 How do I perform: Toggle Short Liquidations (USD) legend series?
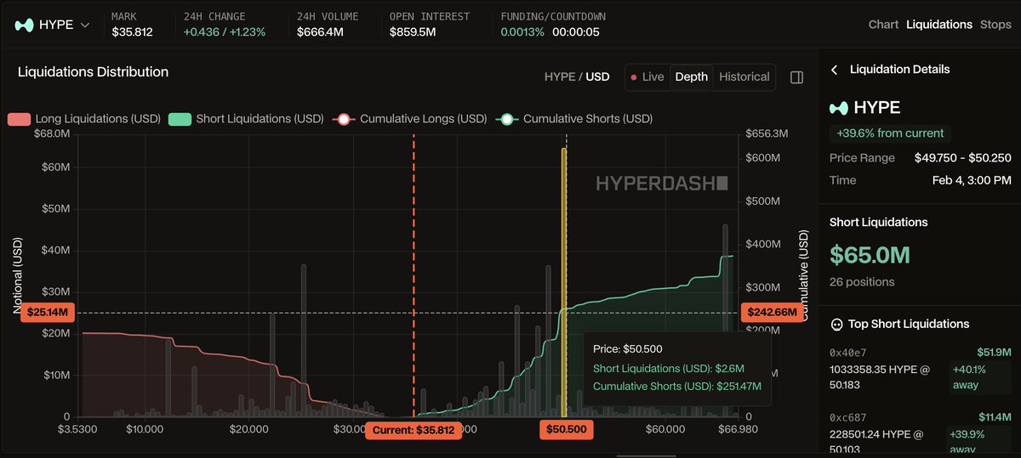246,119
